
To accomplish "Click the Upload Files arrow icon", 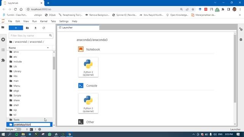I will [x=35, y=28].
